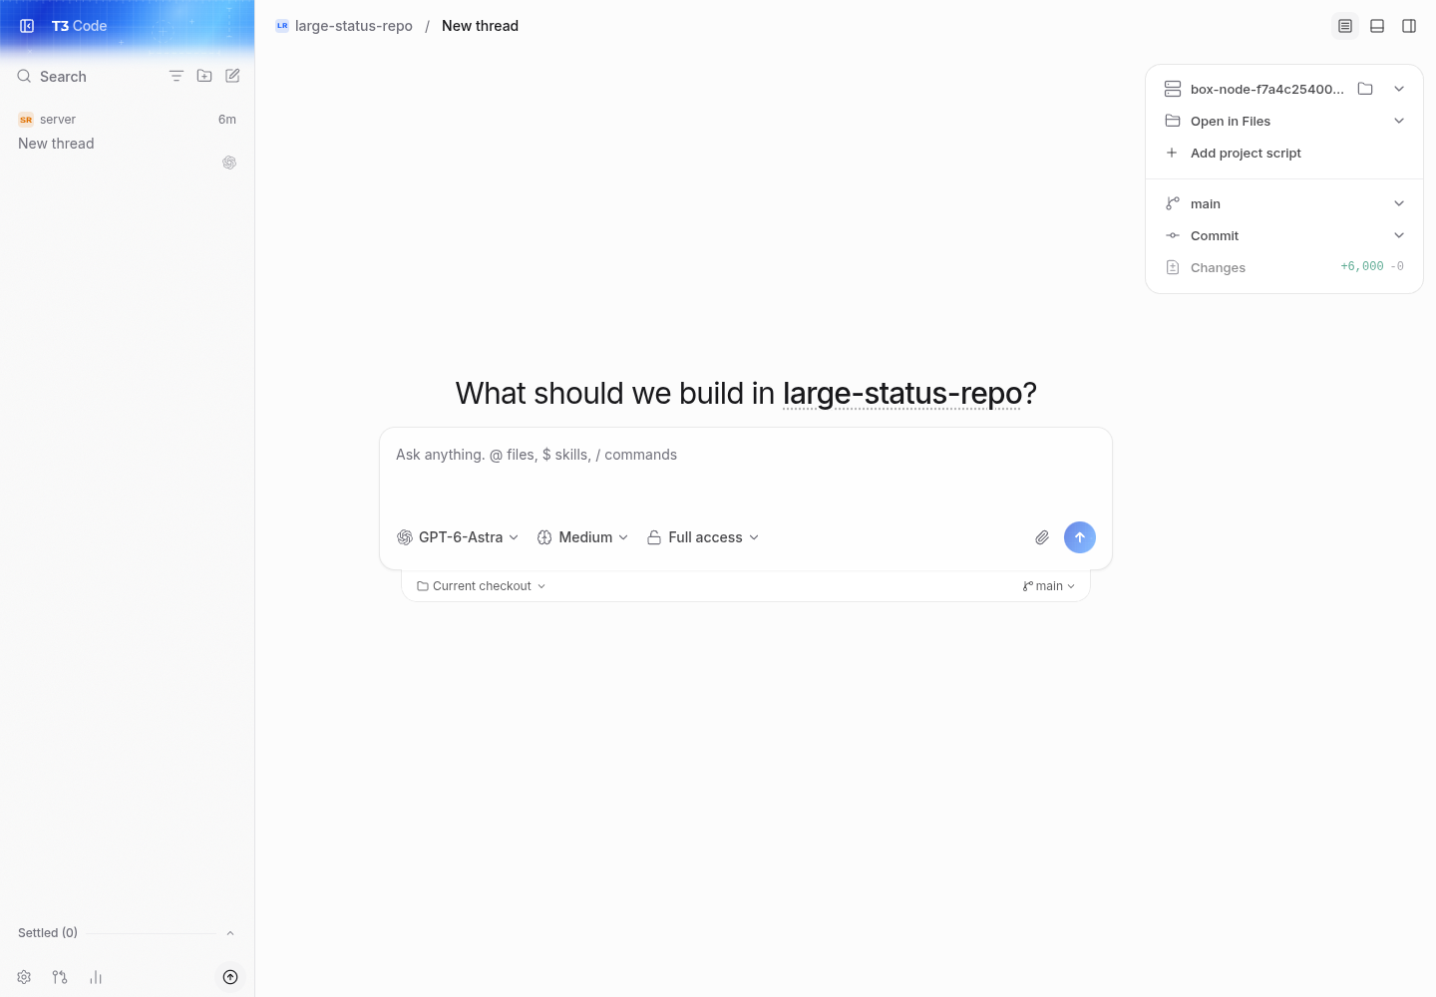This screenshot has width=1436, height=997.
Task: Open the pull requests icon in footer
Action: 60,977
